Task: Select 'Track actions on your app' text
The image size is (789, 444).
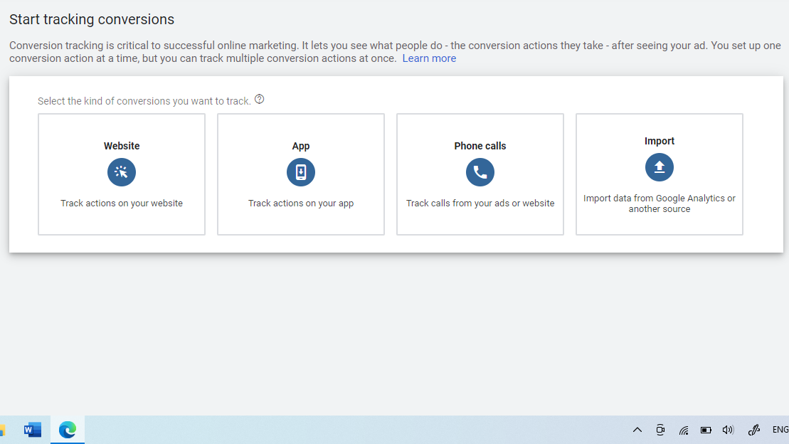Action: tap(301, 203)
